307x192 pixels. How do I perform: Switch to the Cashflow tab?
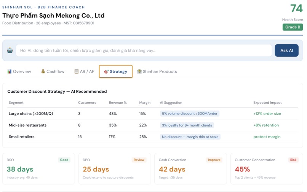pyautogui.click(x=53, y=71)
